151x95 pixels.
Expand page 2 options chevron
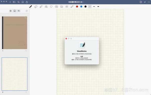point(26,92)
